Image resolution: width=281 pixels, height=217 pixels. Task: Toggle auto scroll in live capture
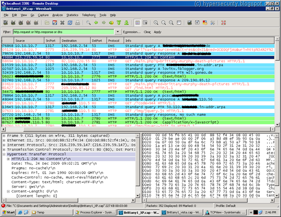click(x=145, y=23)
